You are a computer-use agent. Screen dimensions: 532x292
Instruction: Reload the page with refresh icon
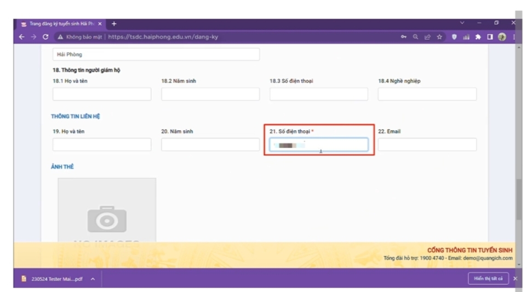[45, 37]
